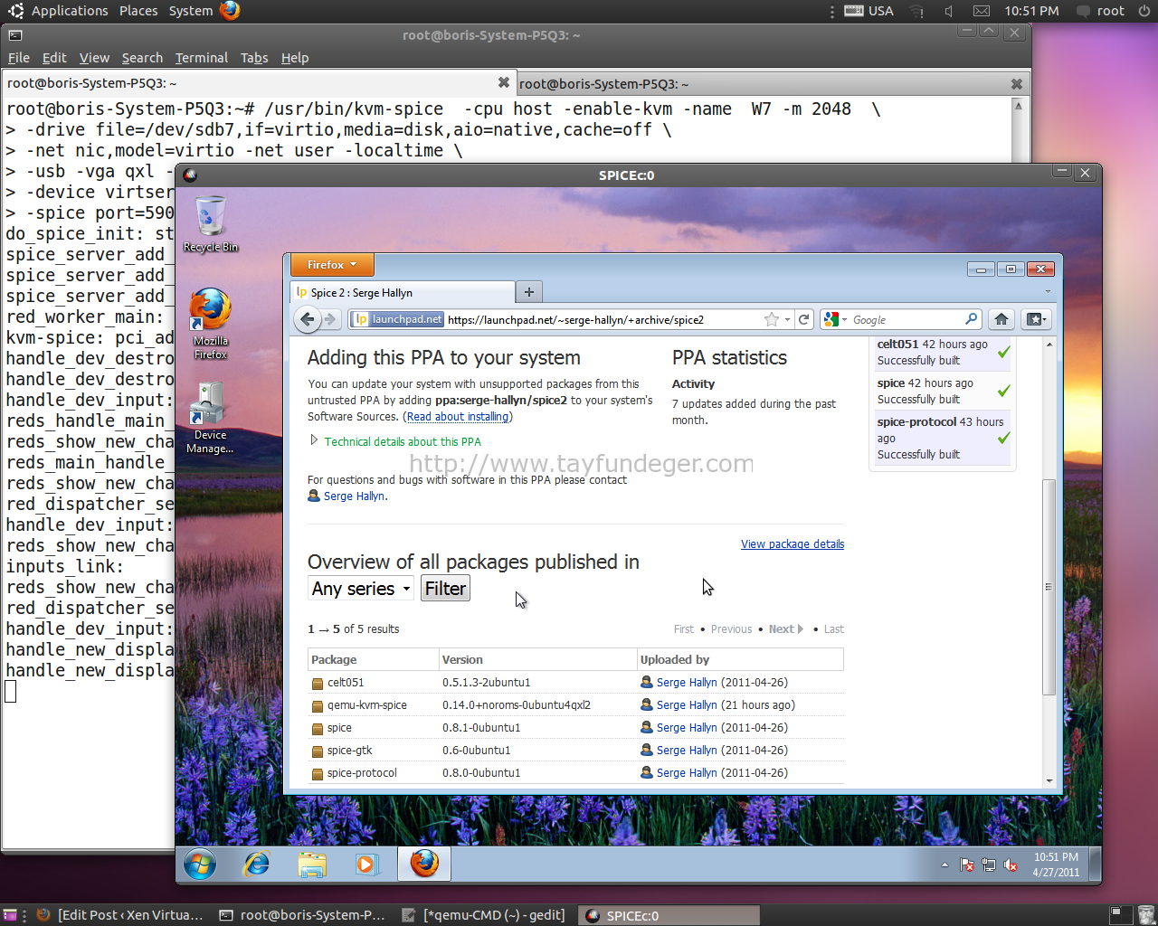Screen dimensions: 1158x926
Task: Open the Device Manager desktop shortcut
Action: pos(210,418)
